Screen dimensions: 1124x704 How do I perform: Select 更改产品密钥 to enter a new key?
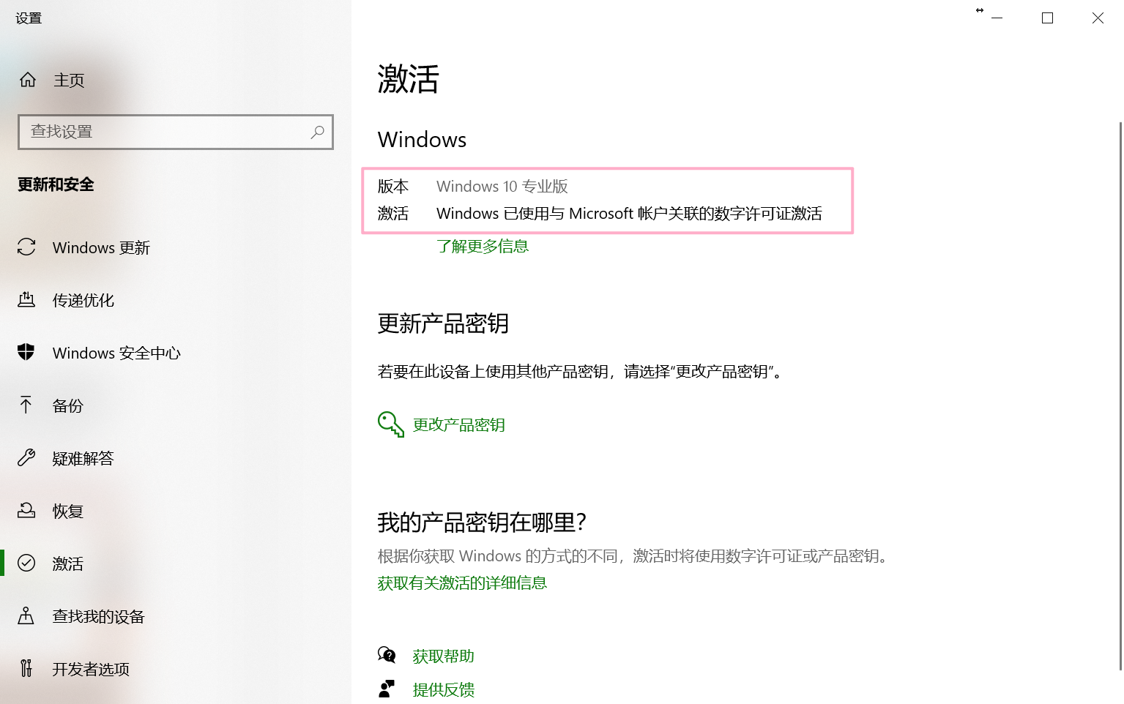459,424
